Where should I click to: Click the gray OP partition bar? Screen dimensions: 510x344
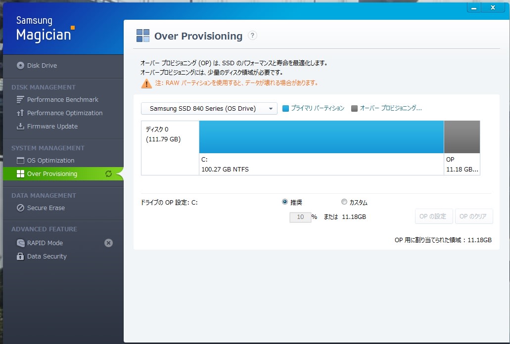(x=462, y=137)
